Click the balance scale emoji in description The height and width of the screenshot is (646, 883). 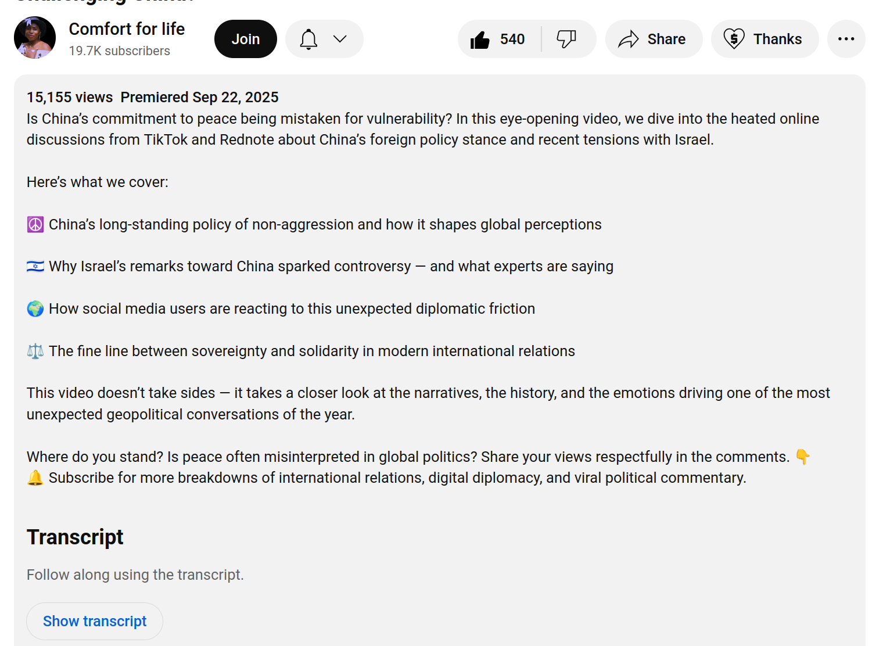coord(35,351)
